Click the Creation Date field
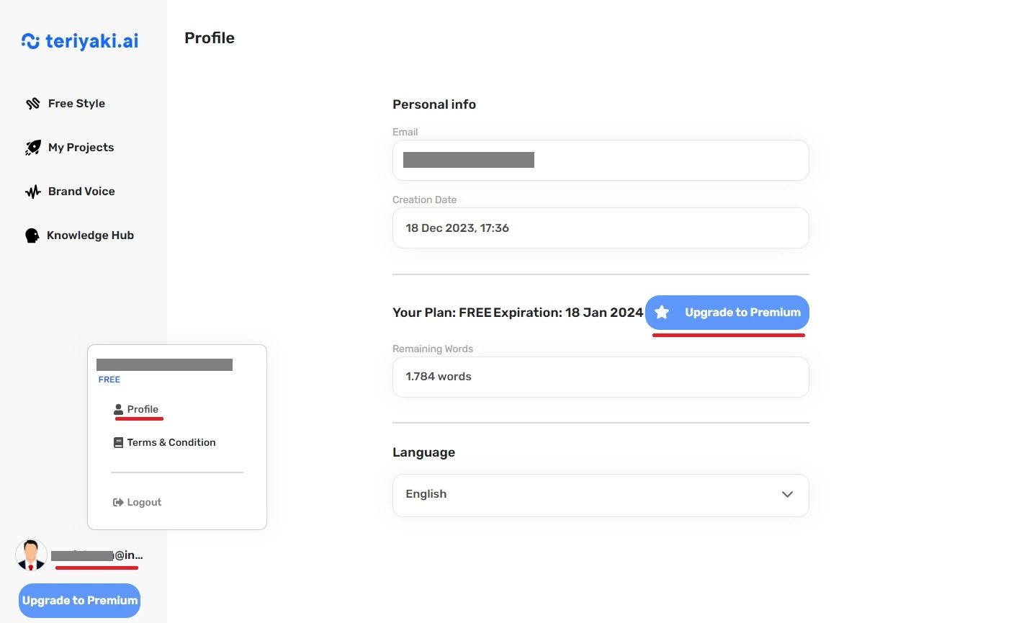 [x=601, y=228]
